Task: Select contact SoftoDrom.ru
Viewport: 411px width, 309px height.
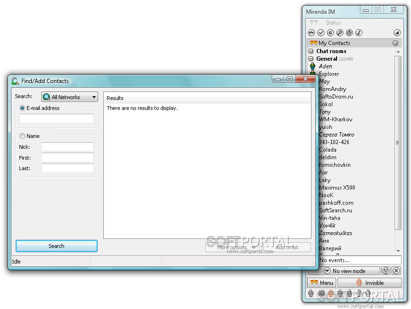Action: [336, 97]
